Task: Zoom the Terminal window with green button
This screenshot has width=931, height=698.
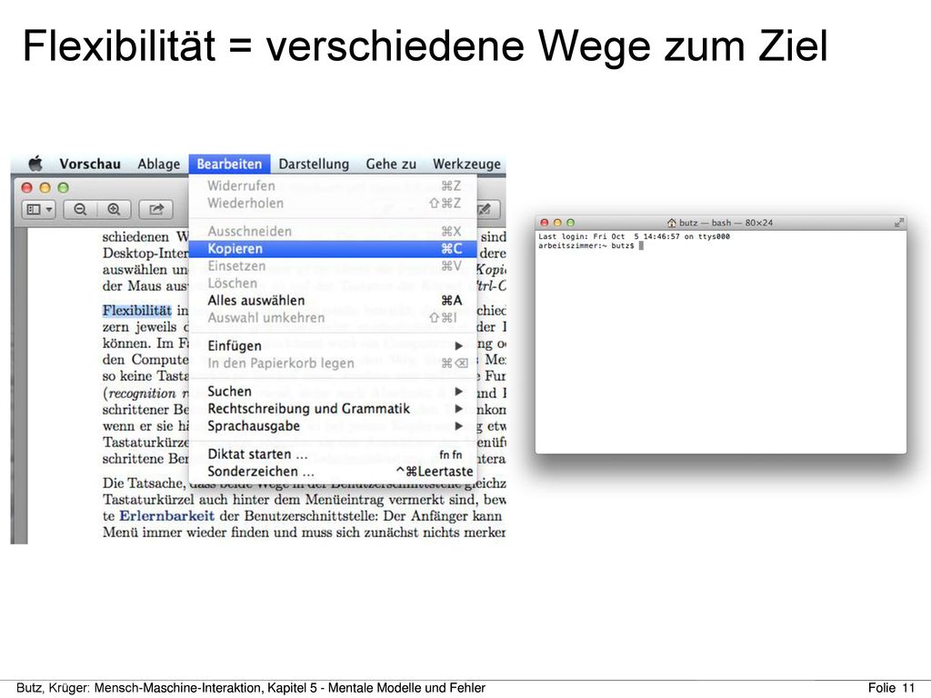Action: pyautogui.click(x=571, y=223)
